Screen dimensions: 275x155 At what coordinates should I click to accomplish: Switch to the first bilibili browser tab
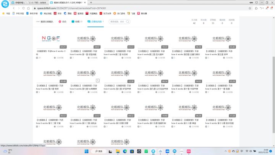pyautogui.click(x=29, y=2)
